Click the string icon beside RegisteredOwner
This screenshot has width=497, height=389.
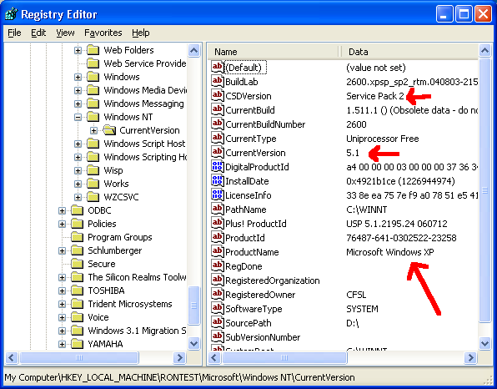click(218, 294)
